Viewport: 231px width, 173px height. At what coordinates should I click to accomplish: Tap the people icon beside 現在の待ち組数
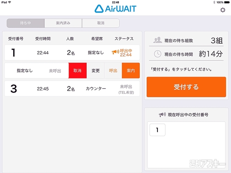tap(157, 40)
